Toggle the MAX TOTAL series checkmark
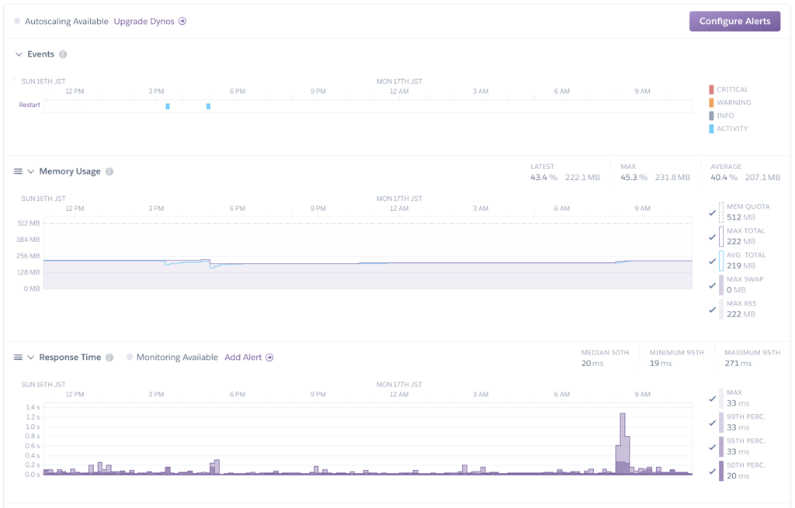This screenshot has height=508, width=795. tap(713, 237)
